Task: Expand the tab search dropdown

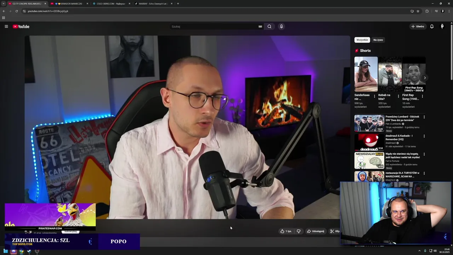Action: click(4, 4)
